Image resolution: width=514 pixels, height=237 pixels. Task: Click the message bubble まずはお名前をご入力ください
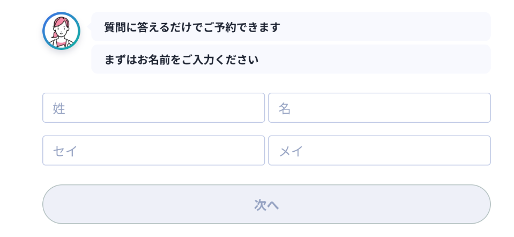pos(290,60)
